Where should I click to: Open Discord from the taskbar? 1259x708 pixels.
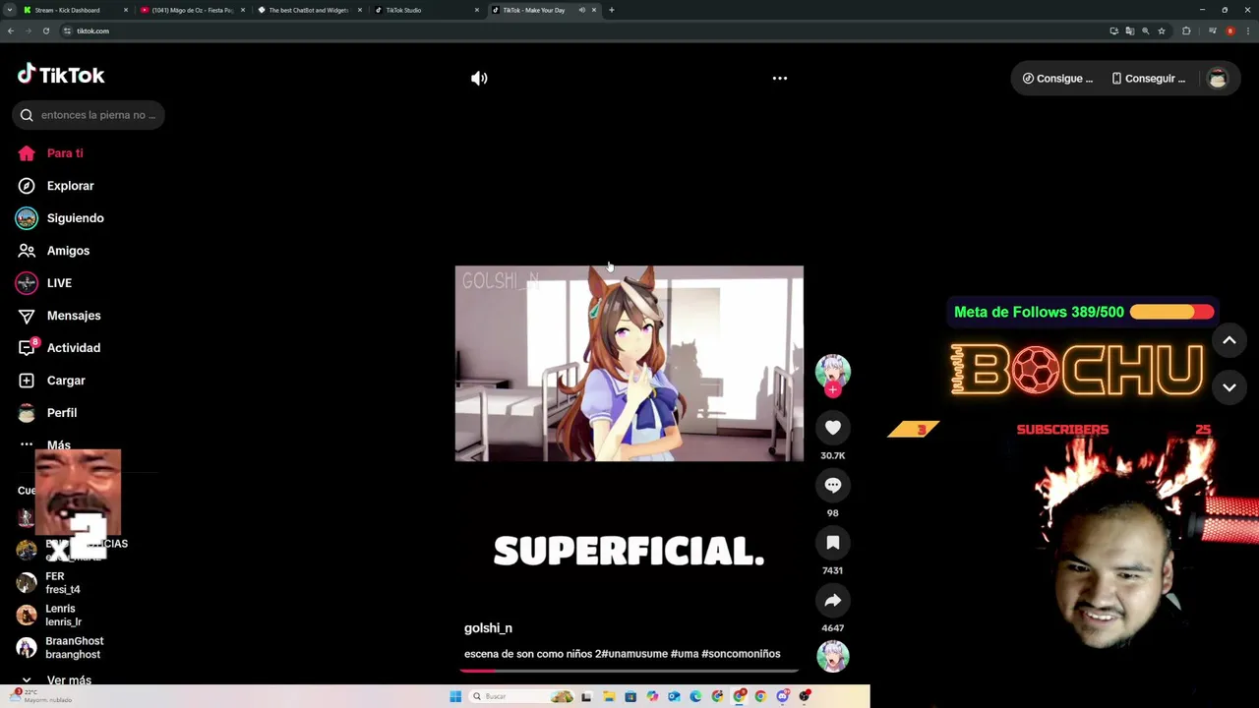click(783, 696)
